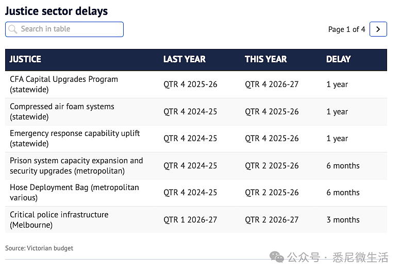This screenshot has width=401, height=273.
Task: Sort by the DELAY column header
Action: click(x=338, y=59)
